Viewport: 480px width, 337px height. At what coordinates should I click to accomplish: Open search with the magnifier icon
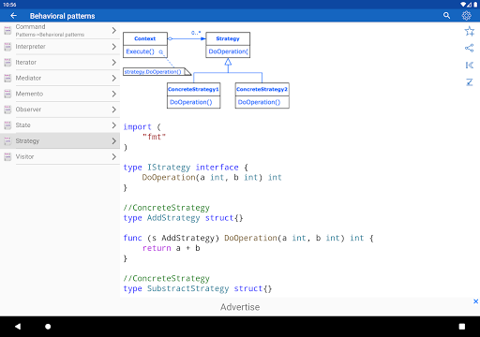446,16
